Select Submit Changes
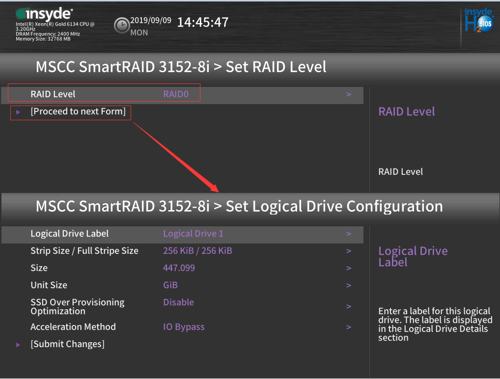Screen dimensions: 500x379 pyautogui.click(x=68, y=344)
